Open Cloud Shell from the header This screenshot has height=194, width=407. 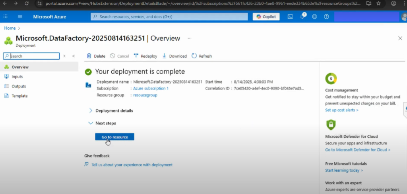point(290,17)
